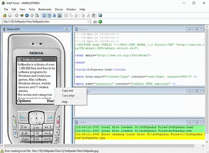Click the help book toolbar icon
This screenshot has width=209, height=153.
click(100, 15)
